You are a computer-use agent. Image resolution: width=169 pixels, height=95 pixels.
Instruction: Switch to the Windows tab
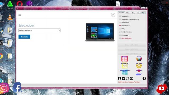121,13
